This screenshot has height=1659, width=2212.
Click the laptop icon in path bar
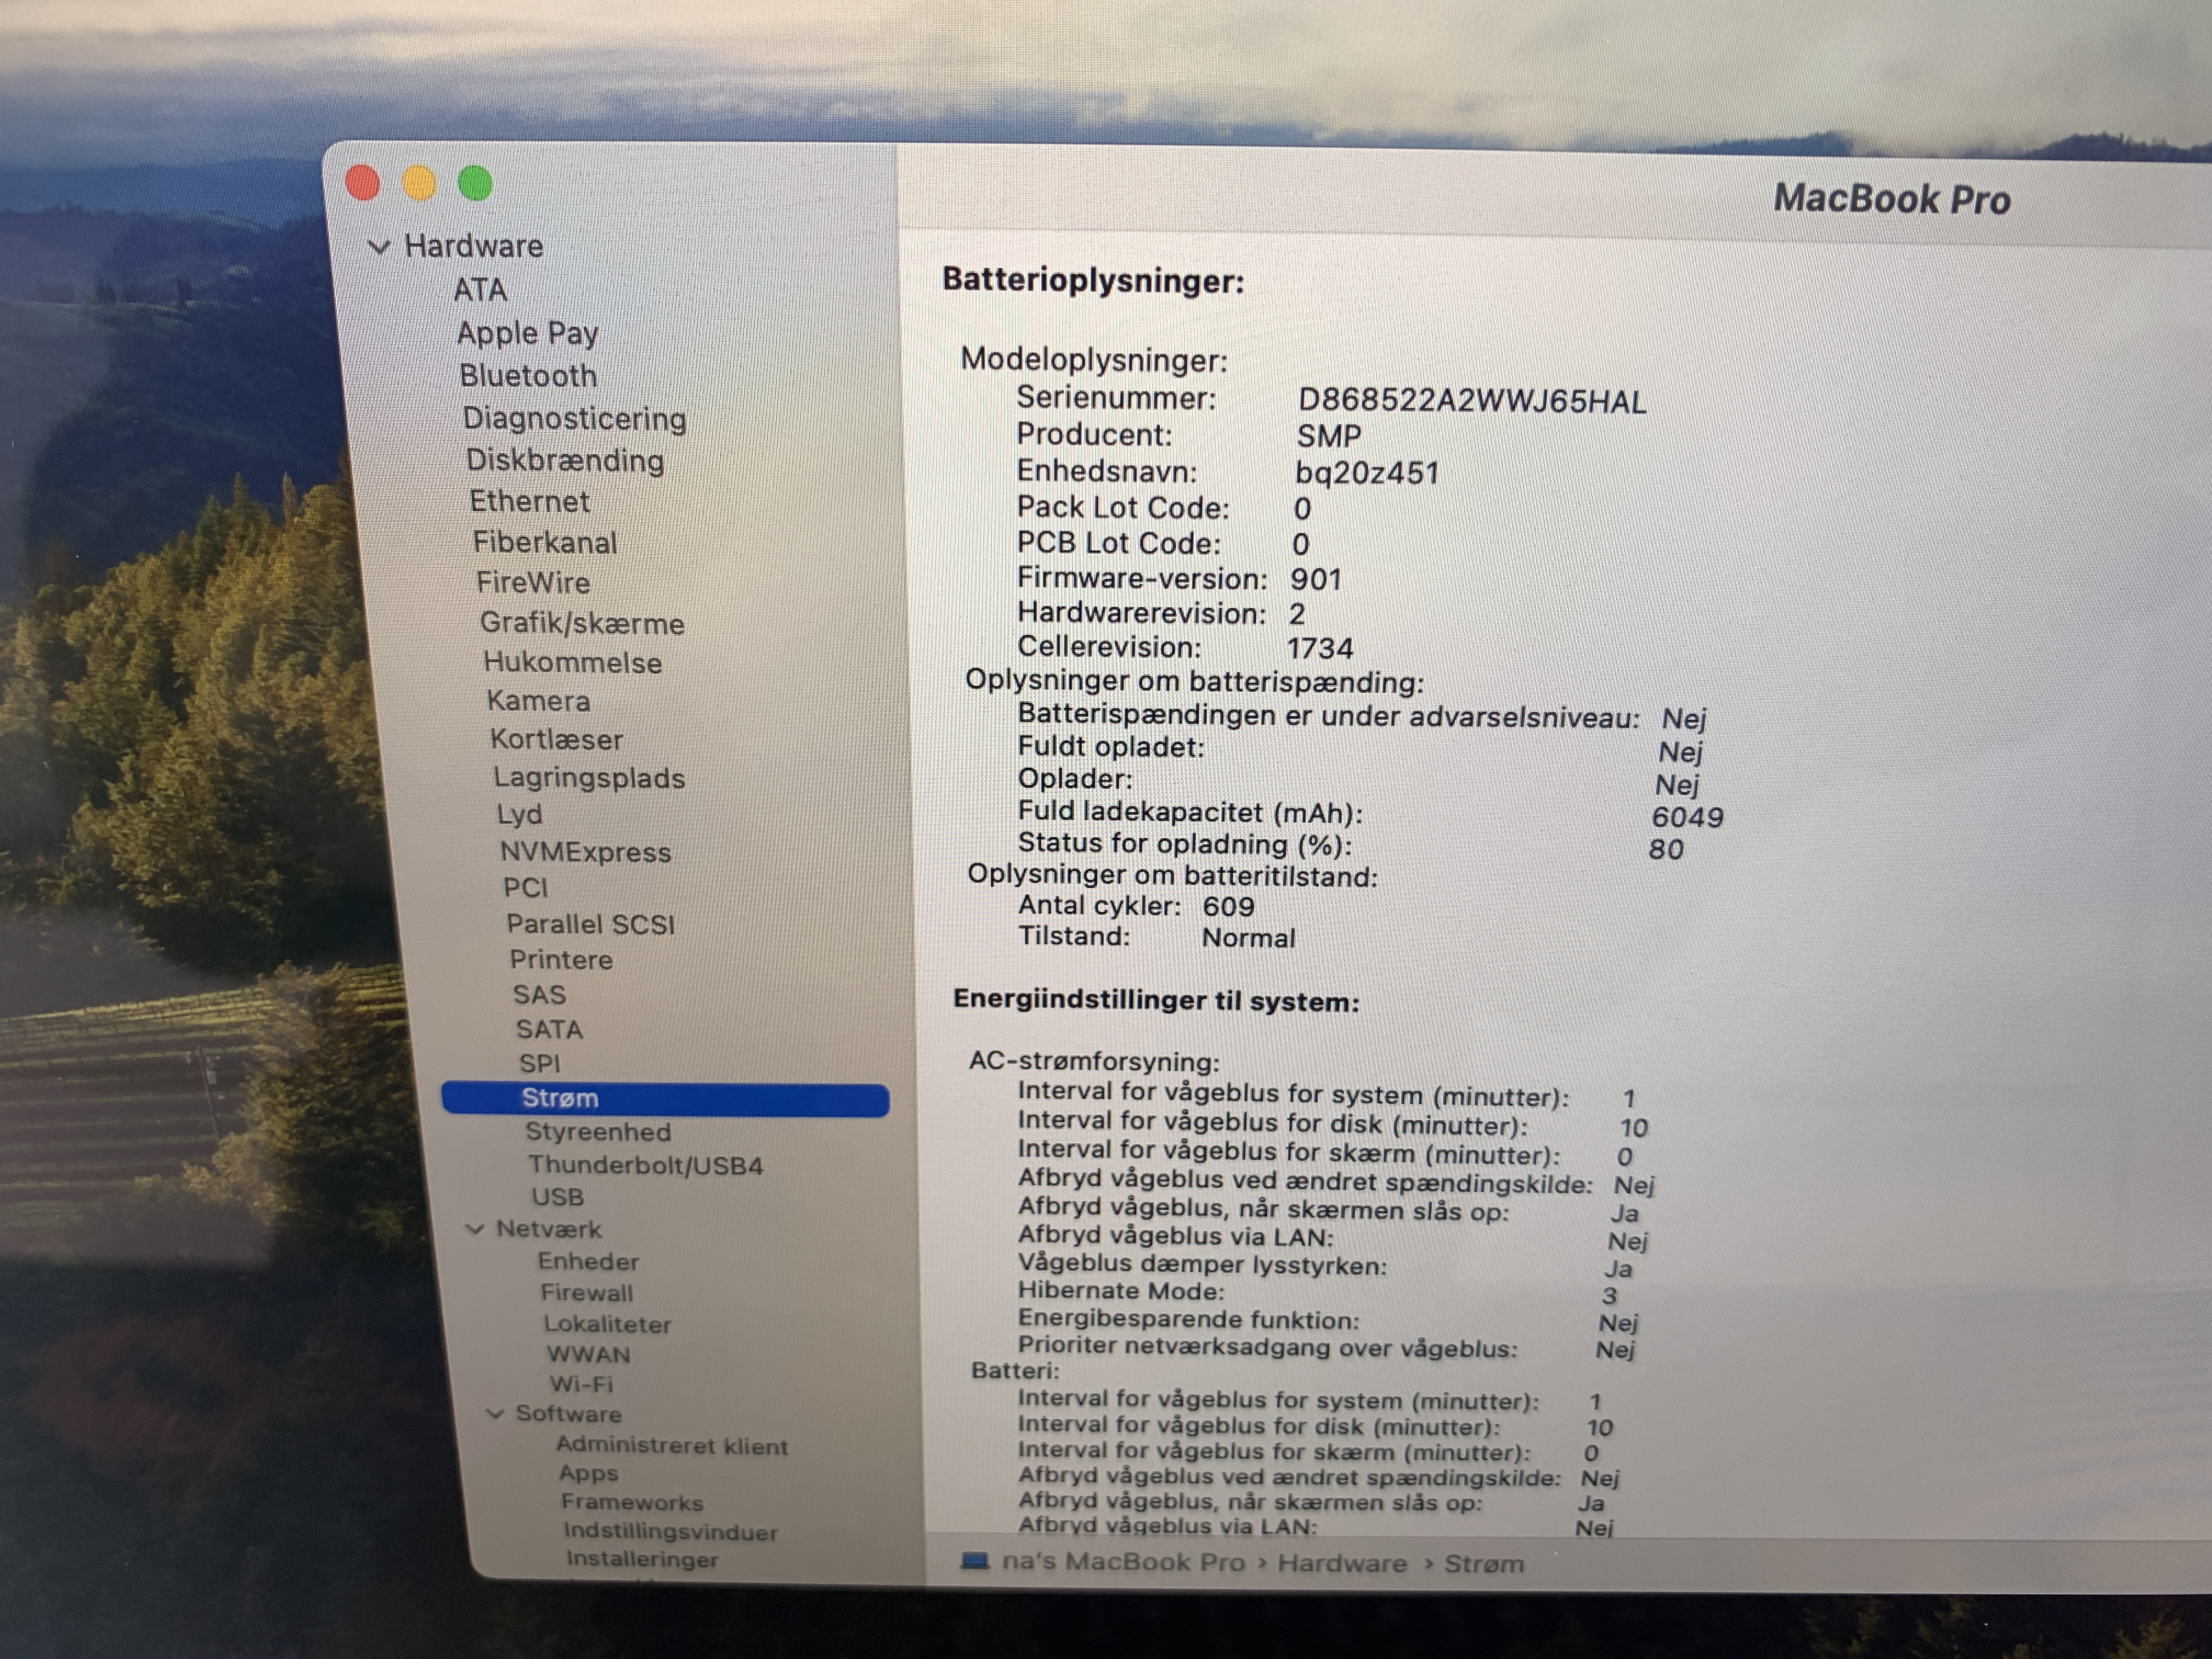(974, 1561)
